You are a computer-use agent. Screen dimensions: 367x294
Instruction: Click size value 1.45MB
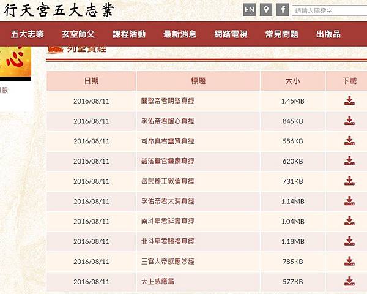pyautogui.click(x=292, y=101)
